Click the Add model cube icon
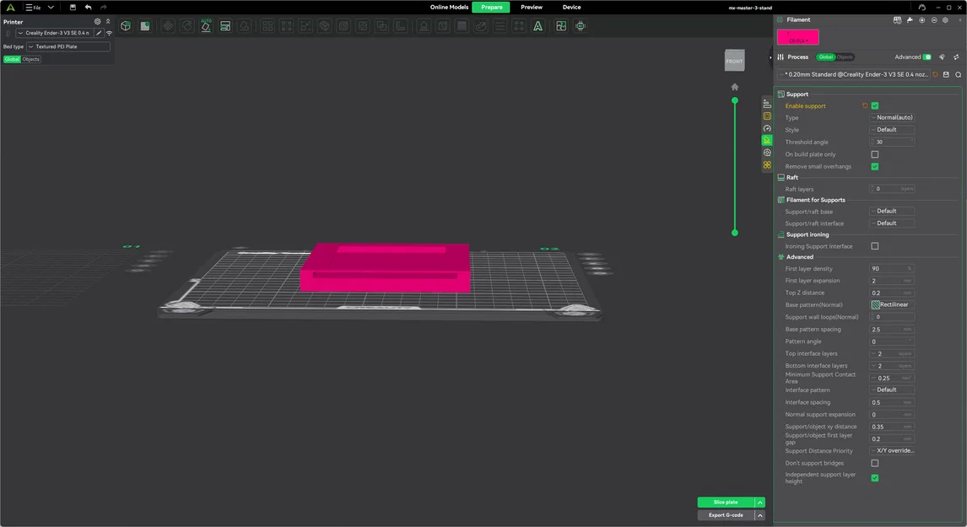This screenshot has width=967, height=527. (126, 26)
